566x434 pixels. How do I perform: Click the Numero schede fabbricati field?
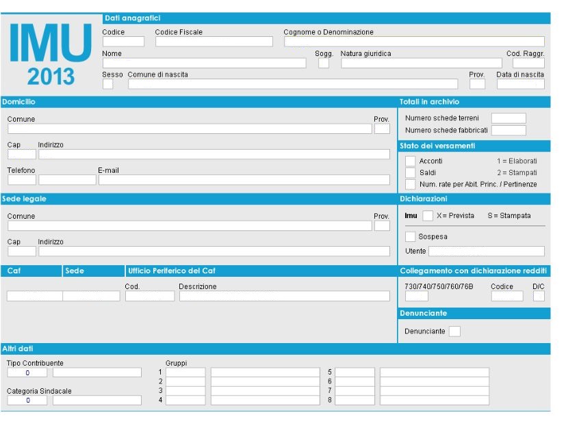point(509,130)
